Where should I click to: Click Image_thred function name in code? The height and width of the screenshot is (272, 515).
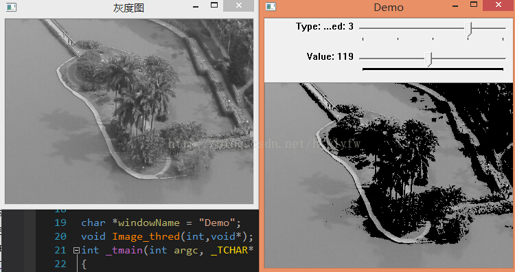point(146,237)
